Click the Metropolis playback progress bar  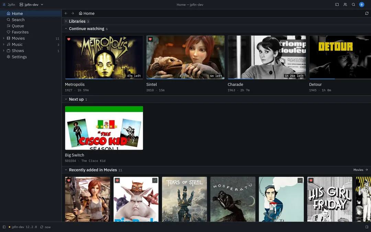[104, 79]
